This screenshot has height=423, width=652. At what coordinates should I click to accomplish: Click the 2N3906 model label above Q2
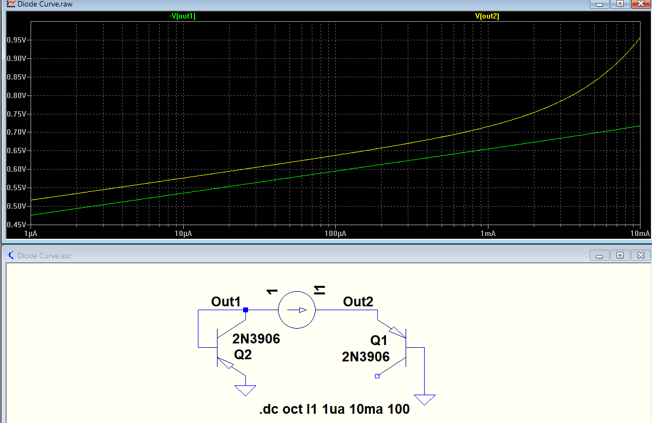click(256, 339)
